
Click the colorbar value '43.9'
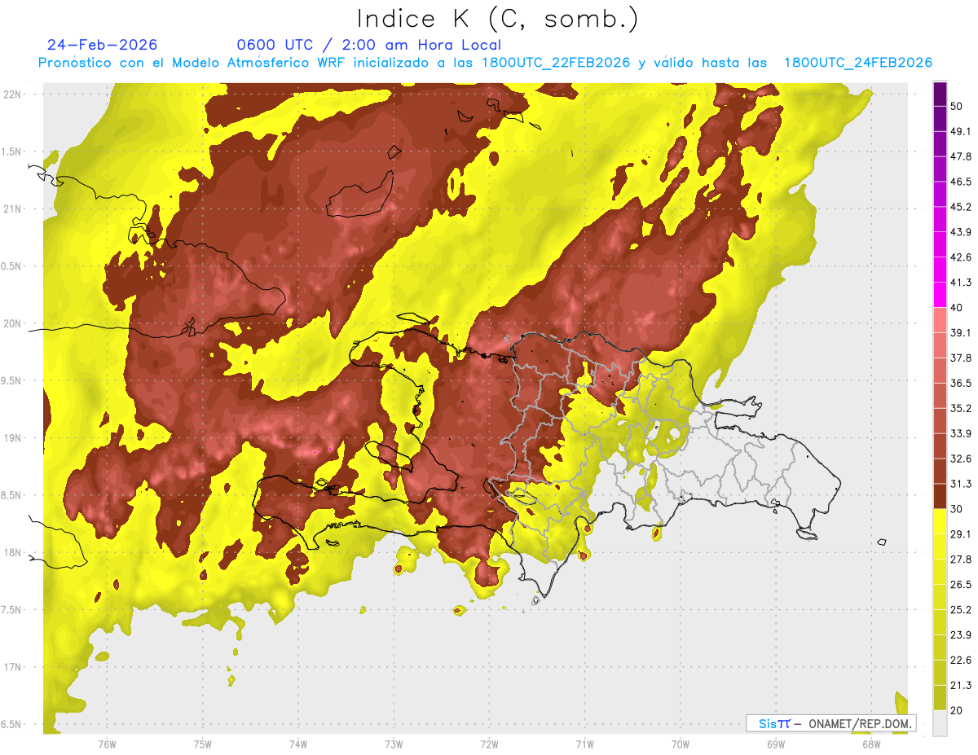[x=961, y=232]
